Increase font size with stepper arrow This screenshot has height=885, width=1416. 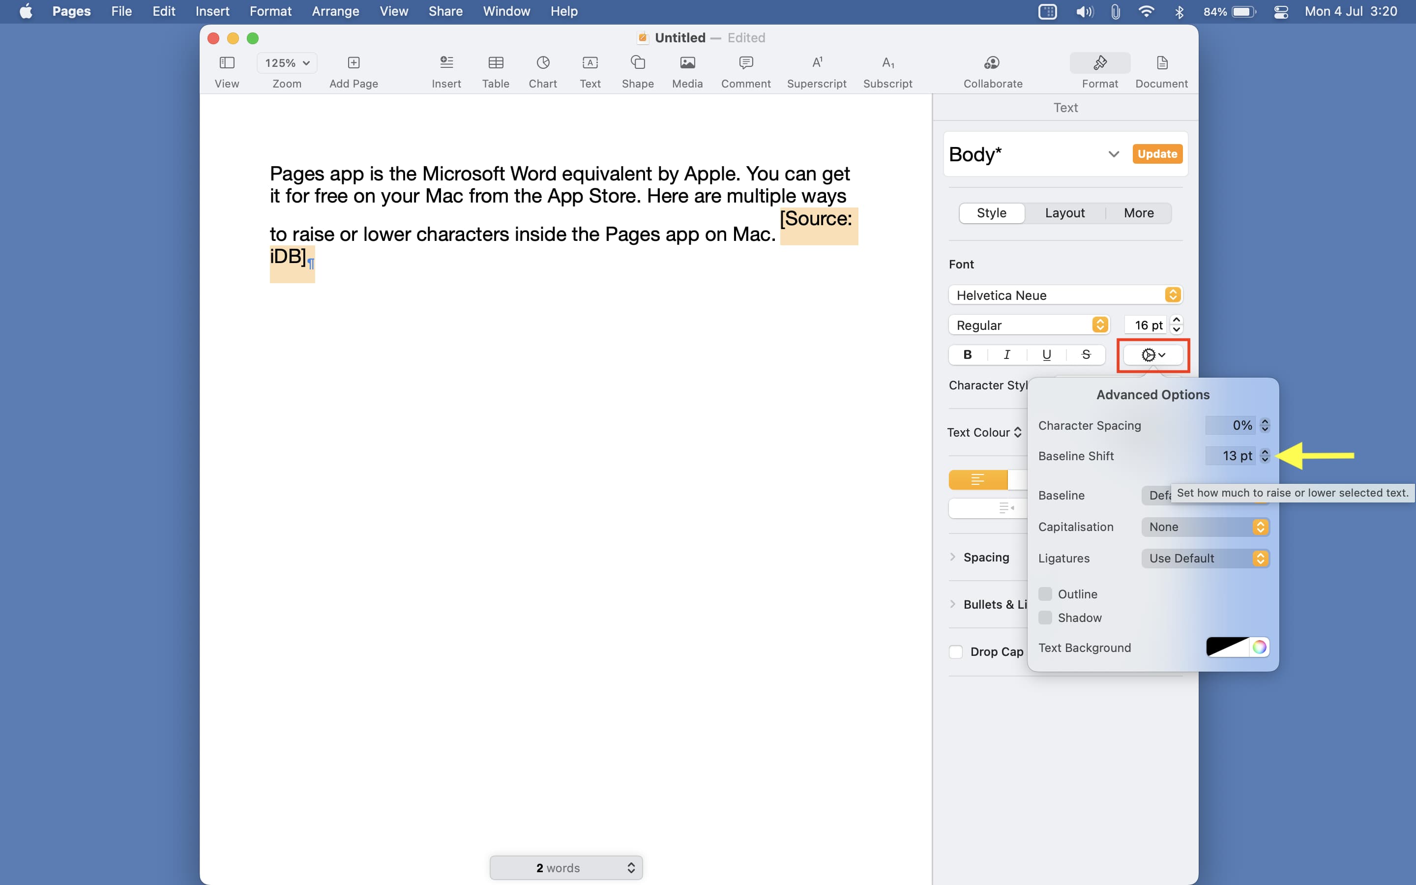pyautogui.click(x=1176, y=320)
